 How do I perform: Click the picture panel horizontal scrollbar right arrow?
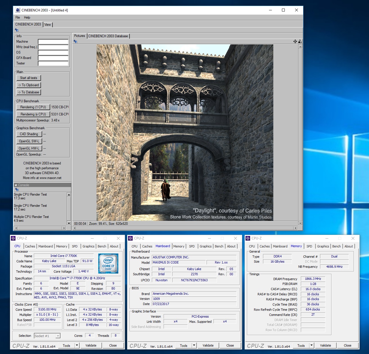point(295,228)
